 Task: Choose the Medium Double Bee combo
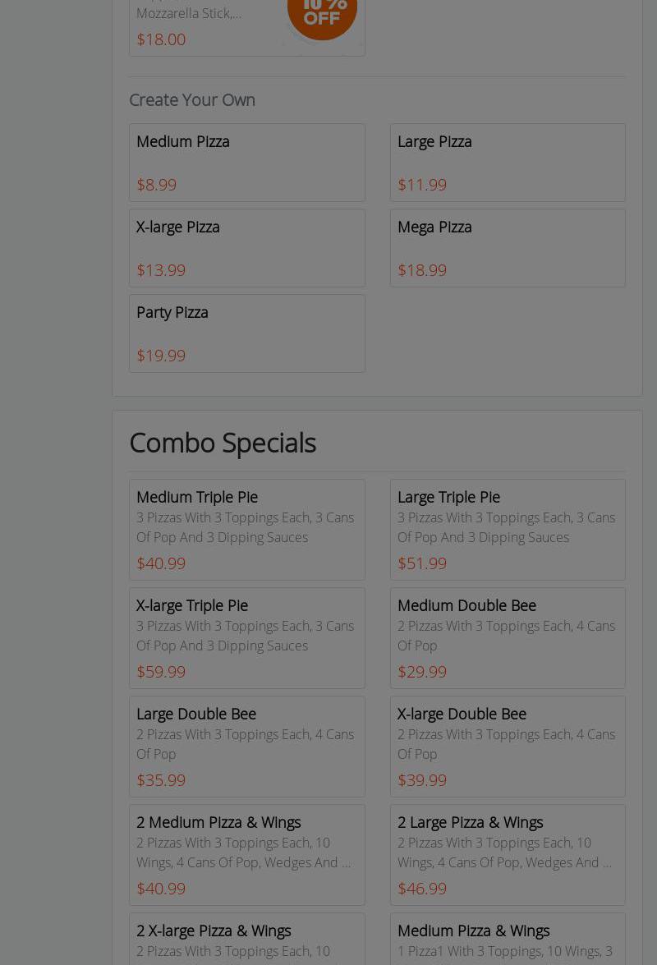click(508, 638)
